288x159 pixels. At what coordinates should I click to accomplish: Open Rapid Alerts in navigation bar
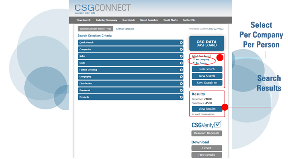(x=170, y=20)
